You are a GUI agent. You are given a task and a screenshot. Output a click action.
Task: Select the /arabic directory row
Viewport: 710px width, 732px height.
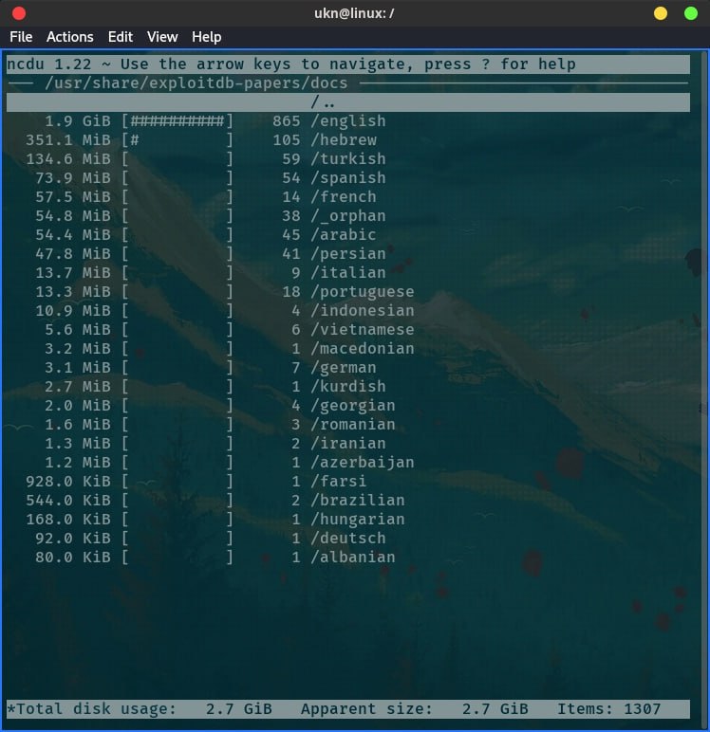(x=347, y=235)
